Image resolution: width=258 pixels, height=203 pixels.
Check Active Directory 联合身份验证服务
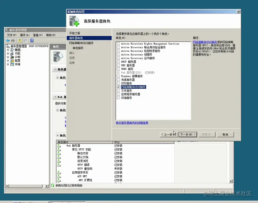(x=118, y=47)
